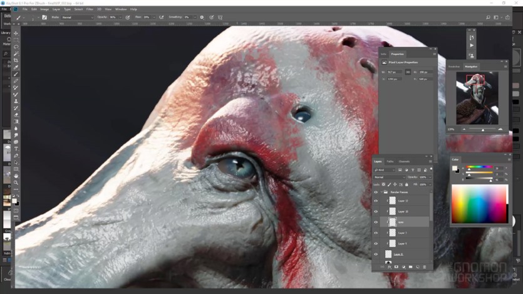Viewport: 523px width, 294px height.
Task: Open the Window menu
Action: (121, 9)
